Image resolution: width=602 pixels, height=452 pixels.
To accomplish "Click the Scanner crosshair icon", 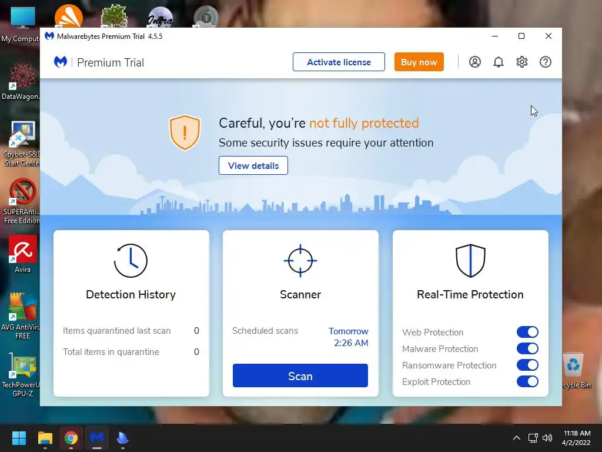I will [x=300, y=261].
